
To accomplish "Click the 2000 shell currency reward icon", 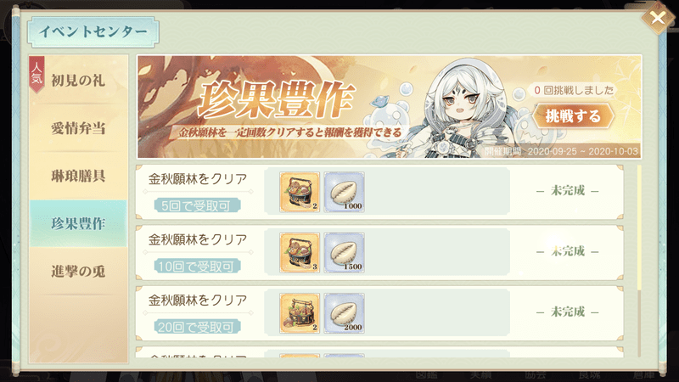I will click(x=345, y=313).
